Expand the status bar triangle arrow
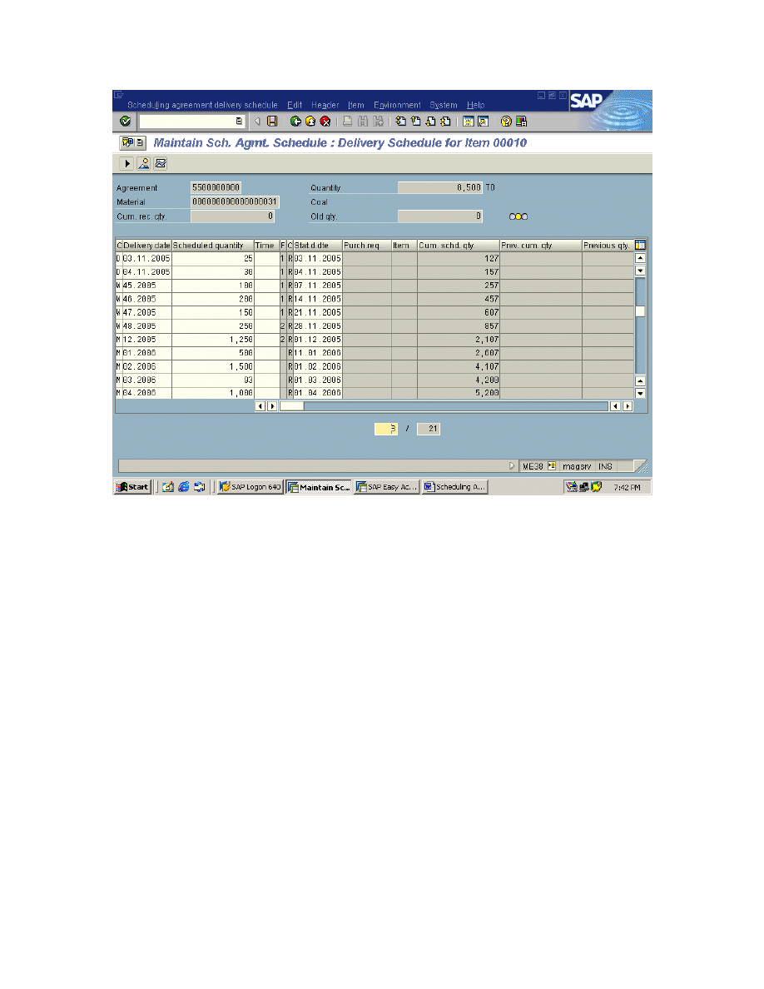The image size is (764, 989). pyautogui.click(x=513, y=466)
